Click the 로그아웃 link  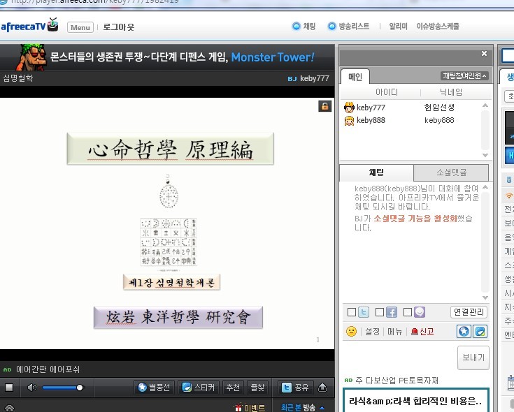[x=119, y=27]
